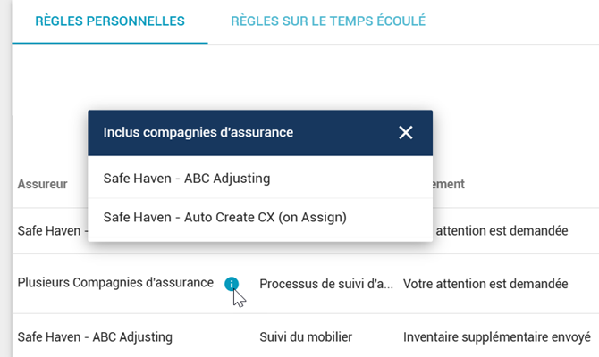Close the Inclus compagnies d'assurance popup

pyautogui.click(x=405, y=133)
